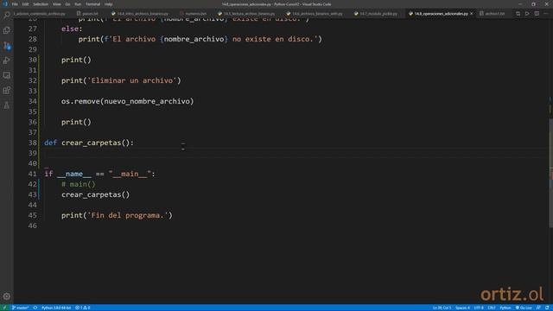Image resolution: width=553 pixels, height=311 pixels.
Task: Split the editor to the right
Action: tap(537, 14)
